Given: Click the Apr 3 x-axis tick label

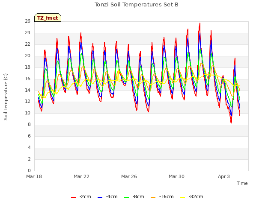Looking at the screenshot, I should (223, 176).
